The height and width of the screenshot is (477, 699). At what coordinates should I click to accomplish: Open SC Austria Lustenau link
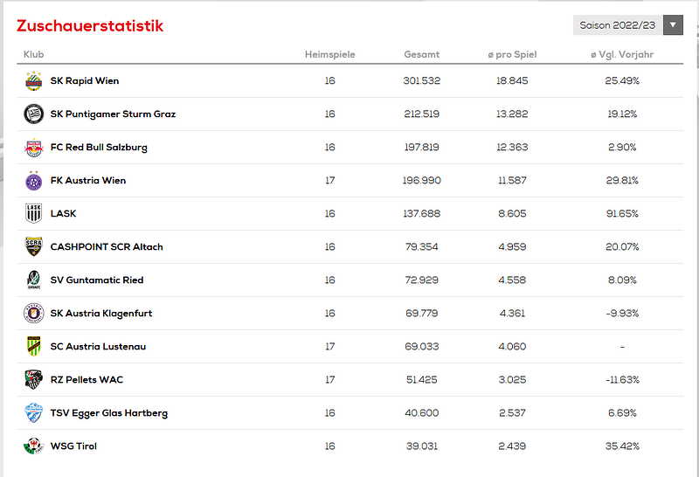(x=98, y=346)
